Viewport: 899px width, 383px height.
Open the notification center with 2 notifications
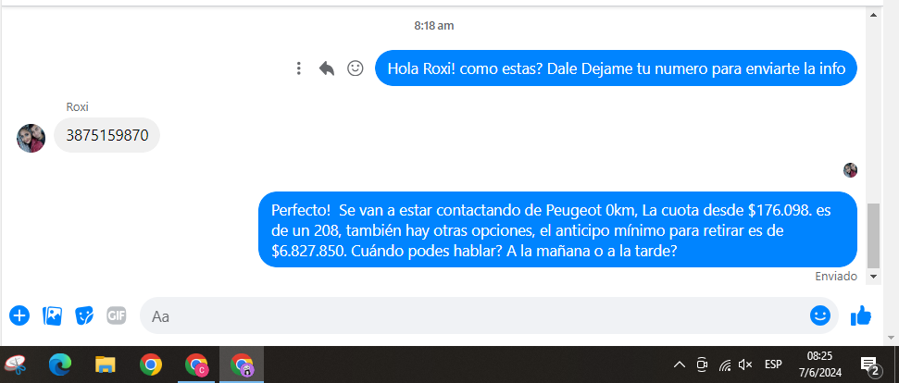(x=869, y=364)
